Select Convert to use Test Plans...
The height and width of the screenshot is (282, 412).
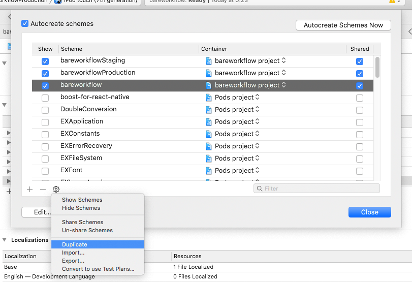(x=98, y=269)
